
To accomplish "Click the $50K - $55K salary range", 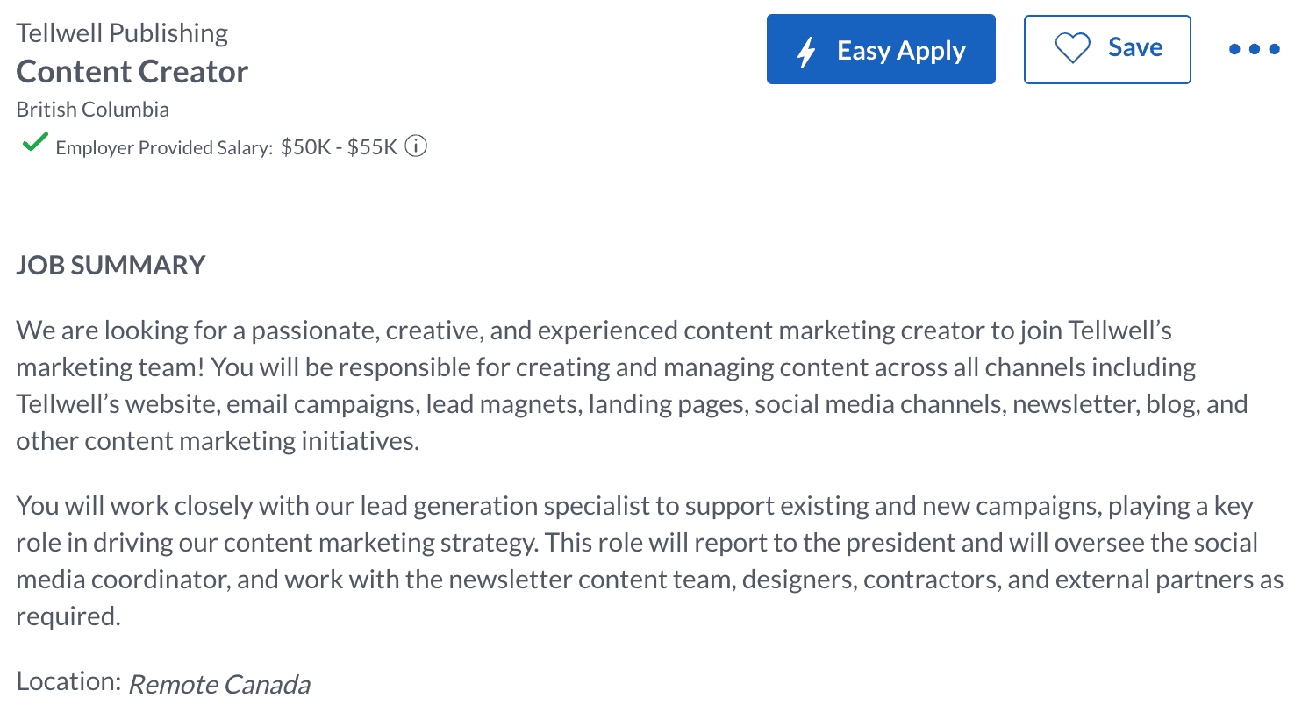I will click(x=339, y=146).
